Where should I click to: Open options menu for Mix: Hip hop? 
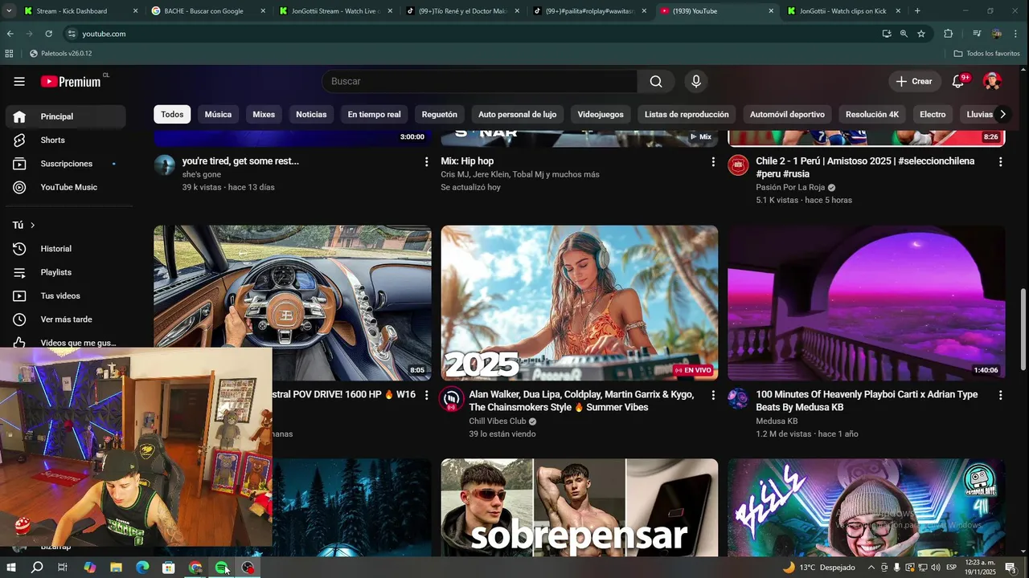click(x=713, y=161)
